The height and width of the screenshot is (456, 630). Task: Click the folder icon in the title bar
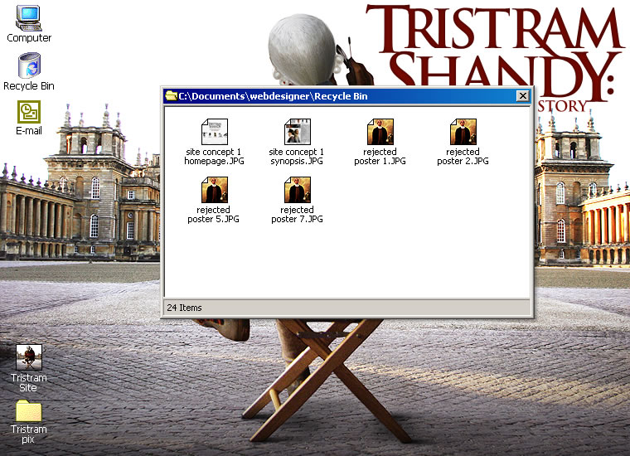[171, 95]
